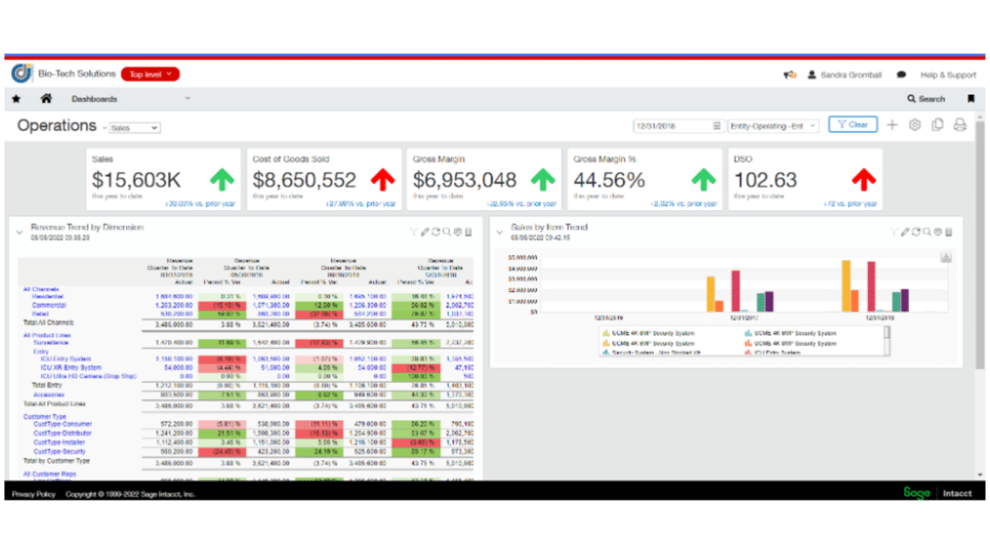990x557 pixels.
Task: Edit the Revenue Trend by Dimension panel
Action: point(425,233)
